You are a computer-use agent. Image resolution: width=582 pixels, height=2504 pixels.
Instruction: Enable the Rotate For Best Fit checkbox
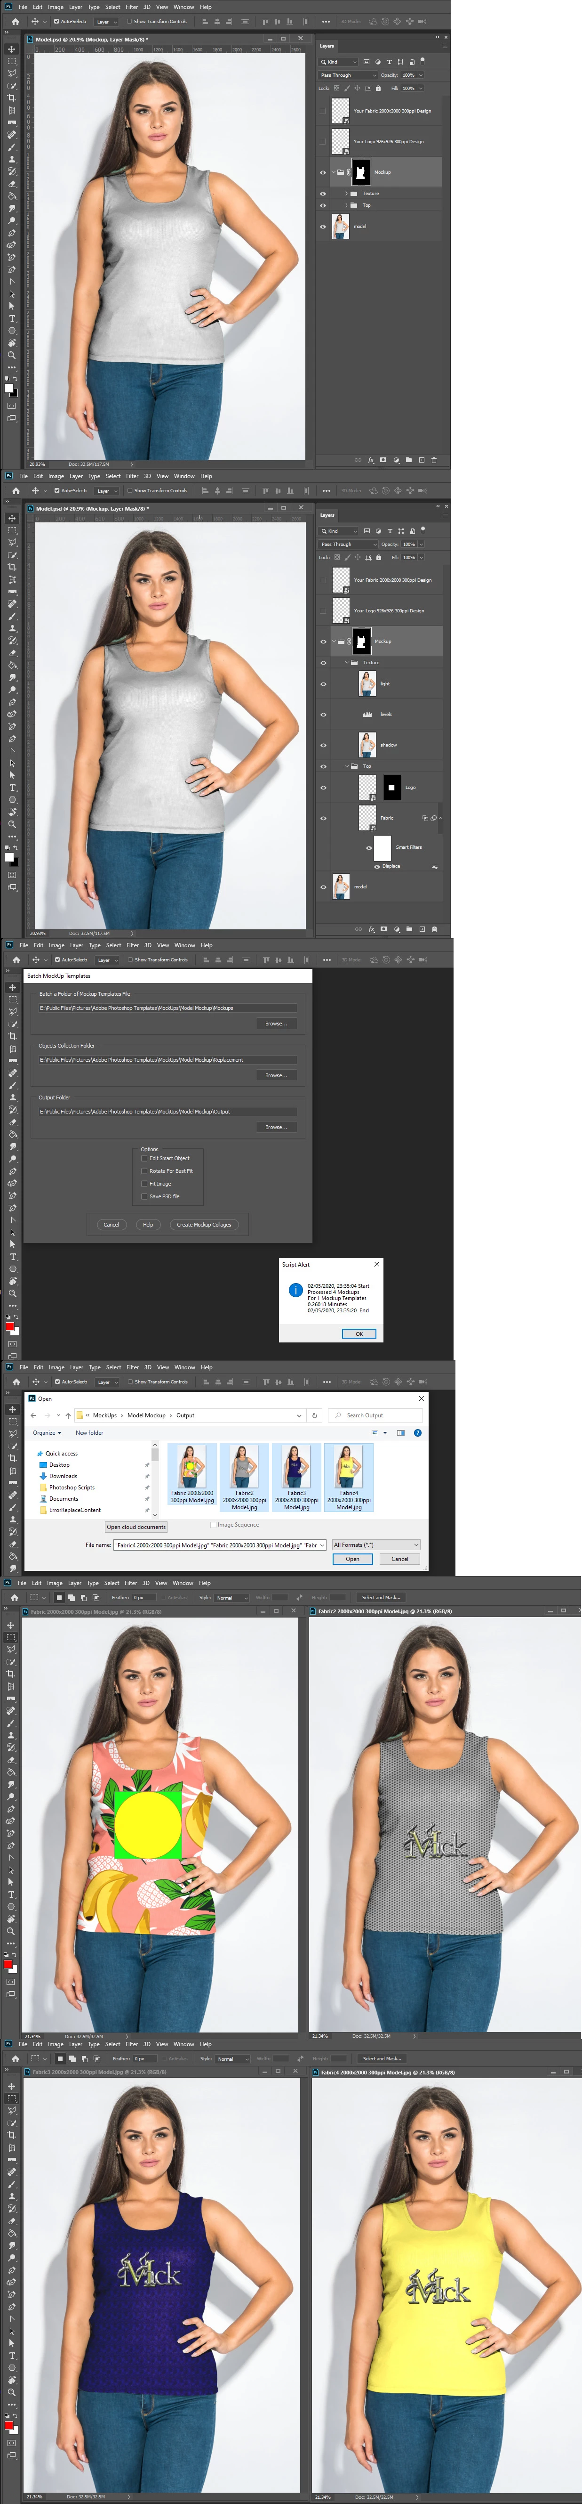click(x=144, y=1171)
